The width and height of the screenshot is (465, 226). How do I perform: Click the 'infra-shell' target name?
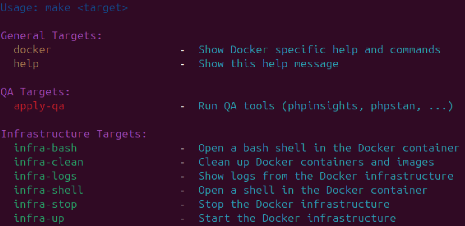48,190
